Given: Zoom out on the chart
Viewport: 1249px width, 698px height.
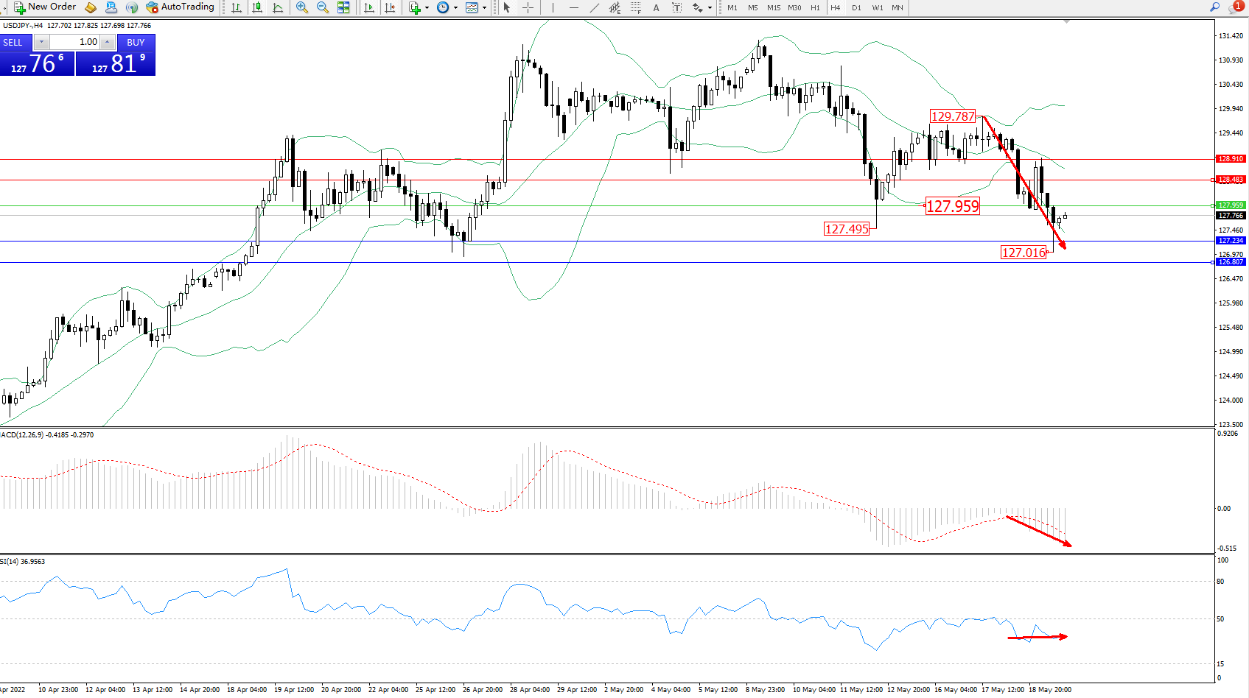Looking at the screenshot, I should [x=323, y=7].
